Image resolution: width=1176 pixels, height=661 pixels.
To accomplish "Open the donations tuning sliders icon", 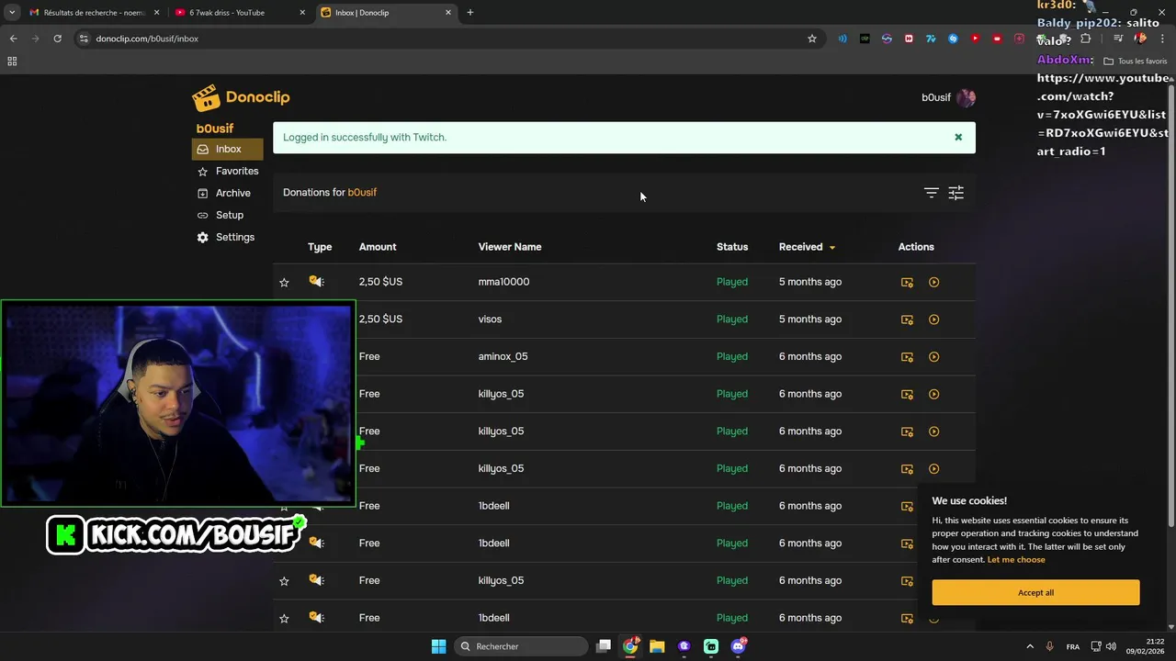I will pyautogui.click(x=956, y=192).
